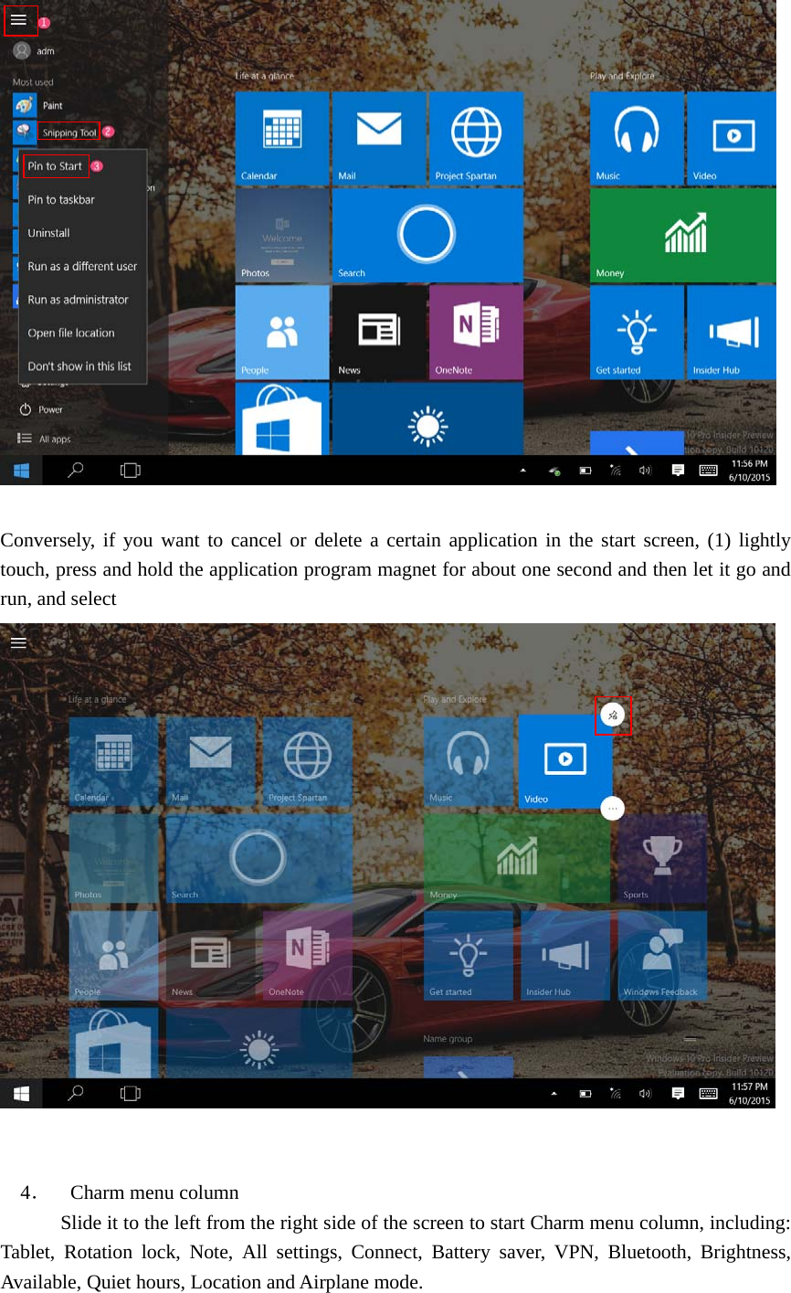Open the dimmed Windows Feedback tile
Viewport: 791px width, 1293px height.
point(662,955)
